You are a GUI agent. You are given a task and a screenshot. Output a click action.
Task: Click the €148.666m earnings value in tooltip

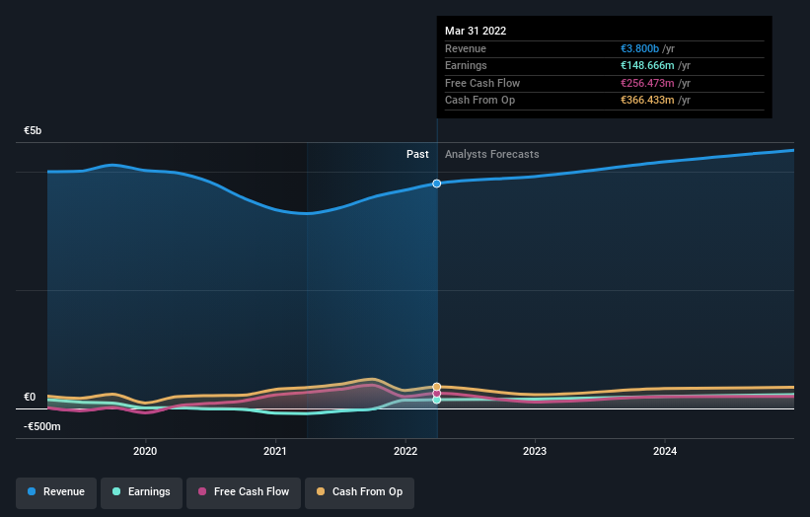(647, 65)
